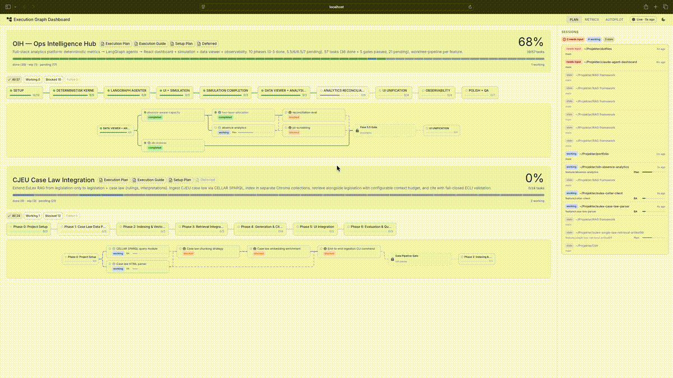Click the warning icon beside '2 needs input'
The height and width of the screenshot is (378, 673).
point(564,39)
